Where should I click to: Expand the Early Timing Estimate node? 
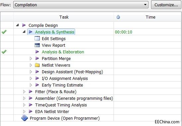[x=31, y=85]
